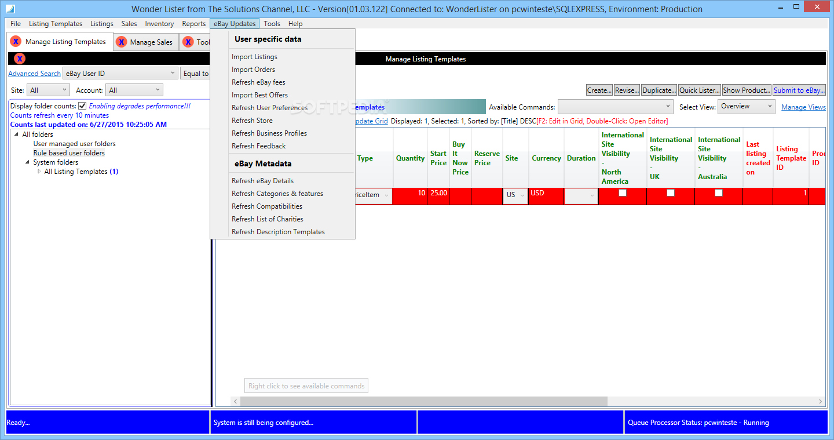The height and width of the screenshot is (440, 834).
Task: Expand the All Listing Templates node
Action: click(39, 172)
